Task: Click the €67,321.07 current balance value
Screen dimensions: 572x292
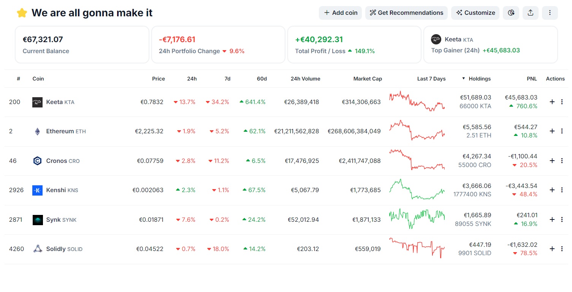Action: point(43,39)
